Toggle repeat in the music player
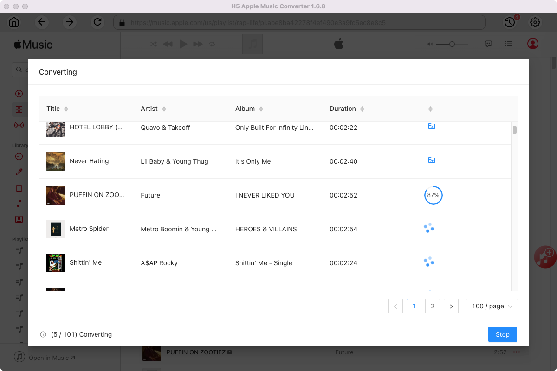This screenshot has width=557, height=371. 212,44
